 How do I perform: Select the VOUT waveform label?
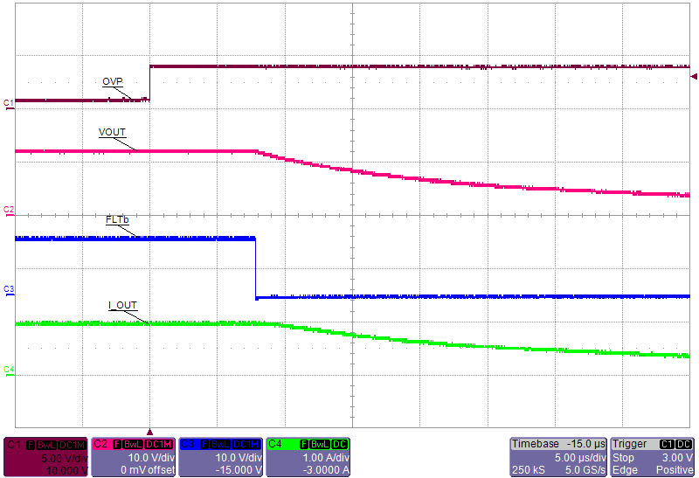(112, 133)
